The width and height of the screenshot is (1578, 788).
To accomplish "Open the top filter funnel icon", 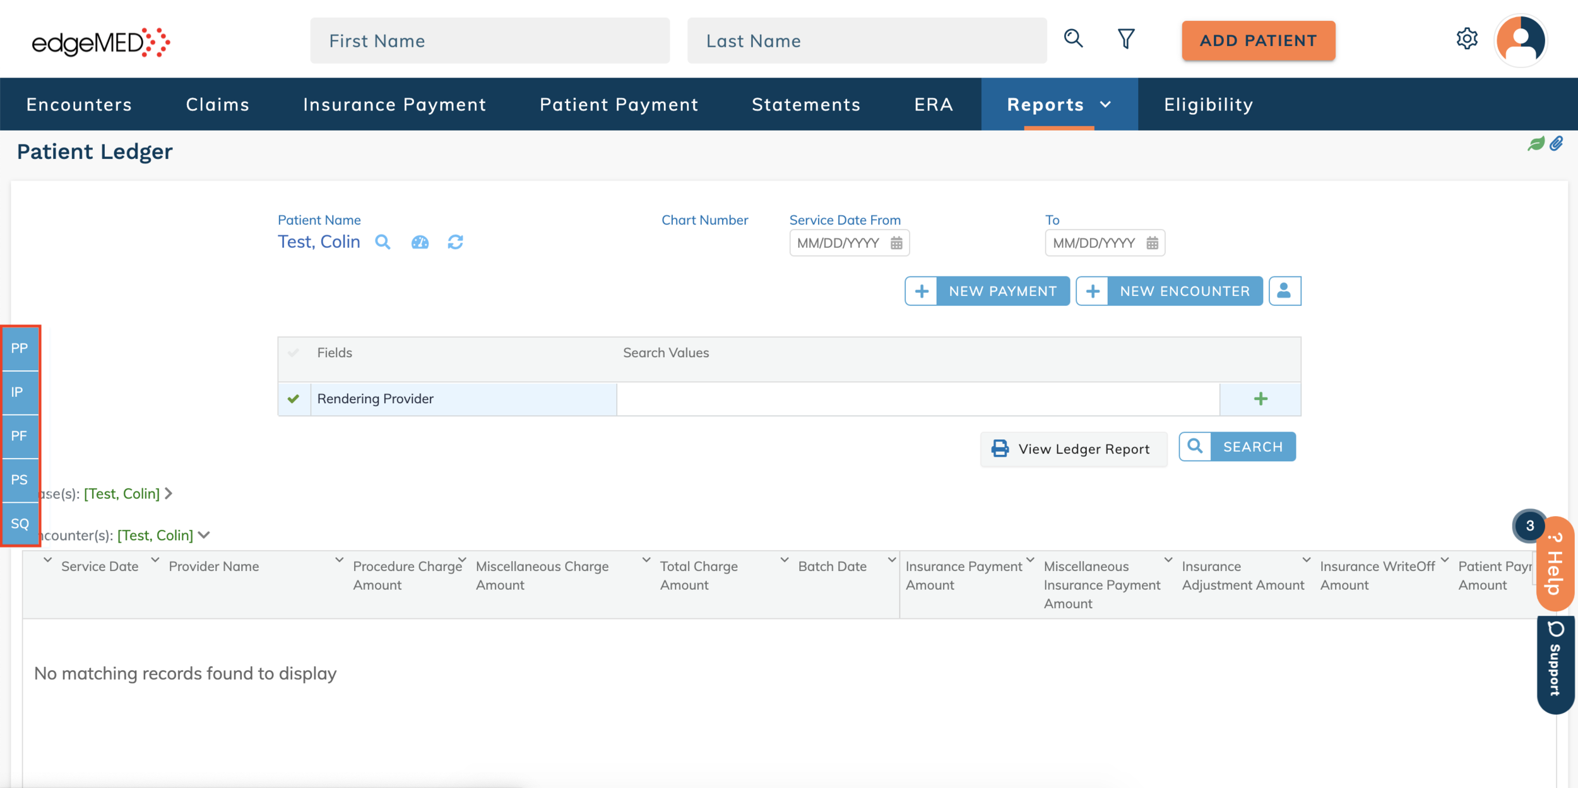I will pos(1126,39).
